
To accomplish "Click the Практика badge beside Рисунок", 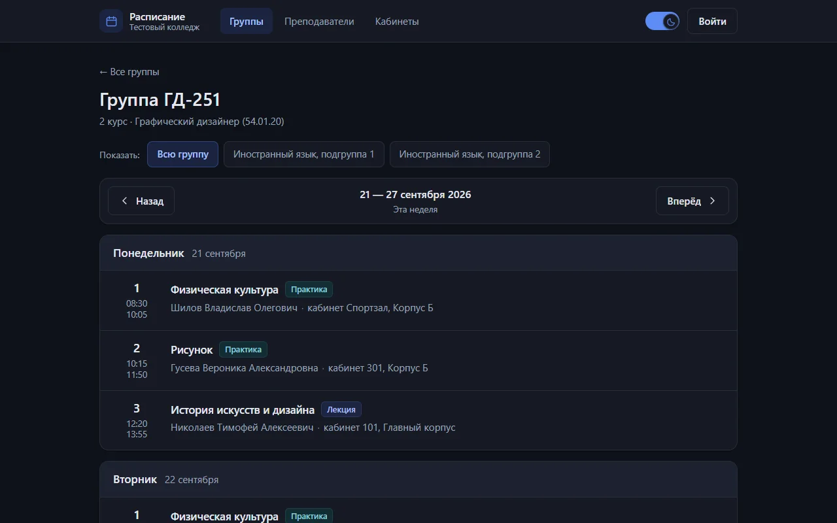I will pyautogui.click(x=243, y=349).
